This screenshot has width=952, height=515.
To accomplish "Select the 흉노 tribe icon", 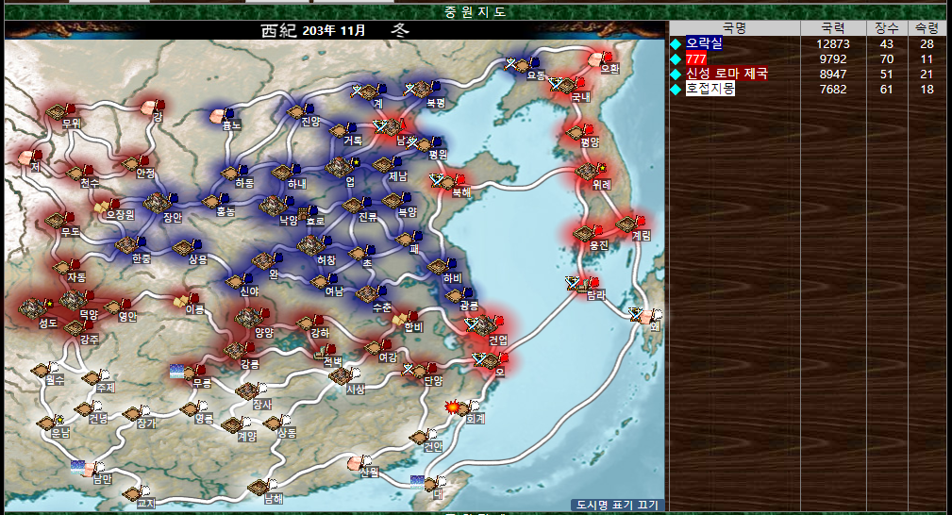I will click(217, 115).
